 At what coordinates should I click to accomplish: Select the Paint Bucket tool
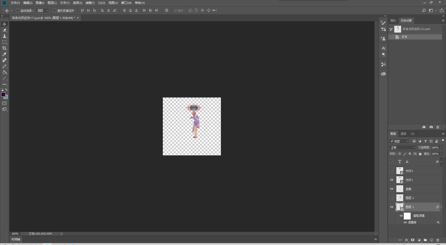pos(4,72)
